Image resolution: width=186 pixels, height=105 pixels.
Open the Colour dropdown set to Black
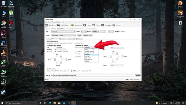tap(117, 65)
